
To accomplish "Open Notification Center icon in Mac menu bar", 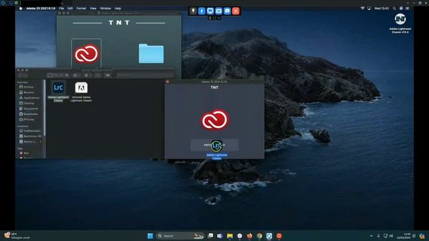I will 408,9.
